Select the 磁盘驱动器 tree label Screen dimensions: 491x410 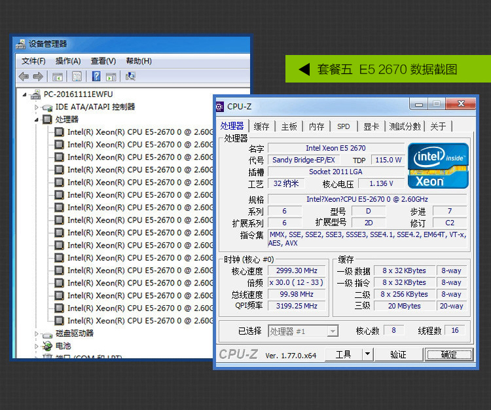[x=75, y=333]
